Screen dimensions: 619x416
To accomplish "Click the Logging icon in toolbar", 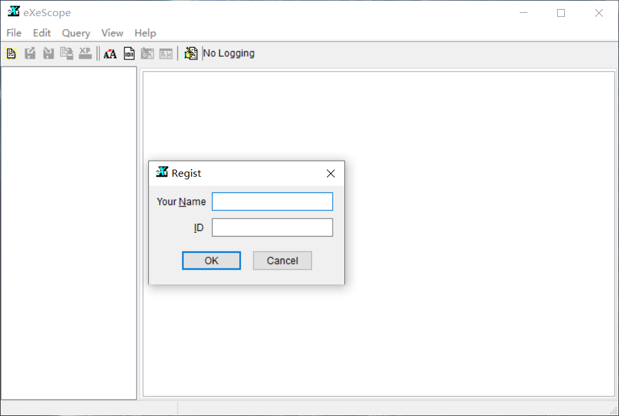I will point(191,54).
